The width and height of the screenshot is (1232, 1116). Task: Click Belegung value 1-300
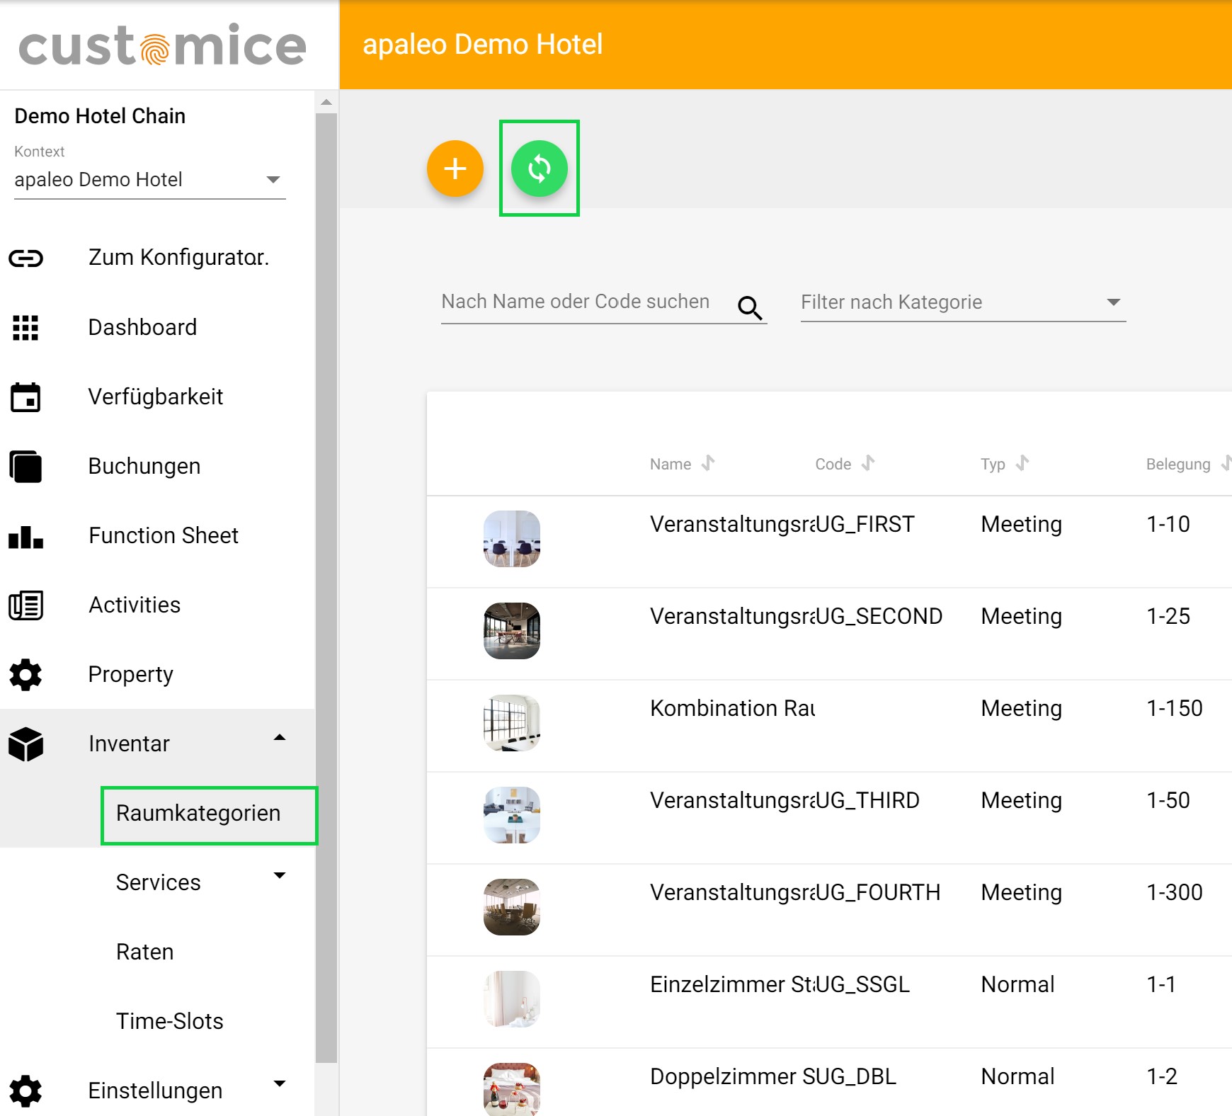[x=1175, y=893]
